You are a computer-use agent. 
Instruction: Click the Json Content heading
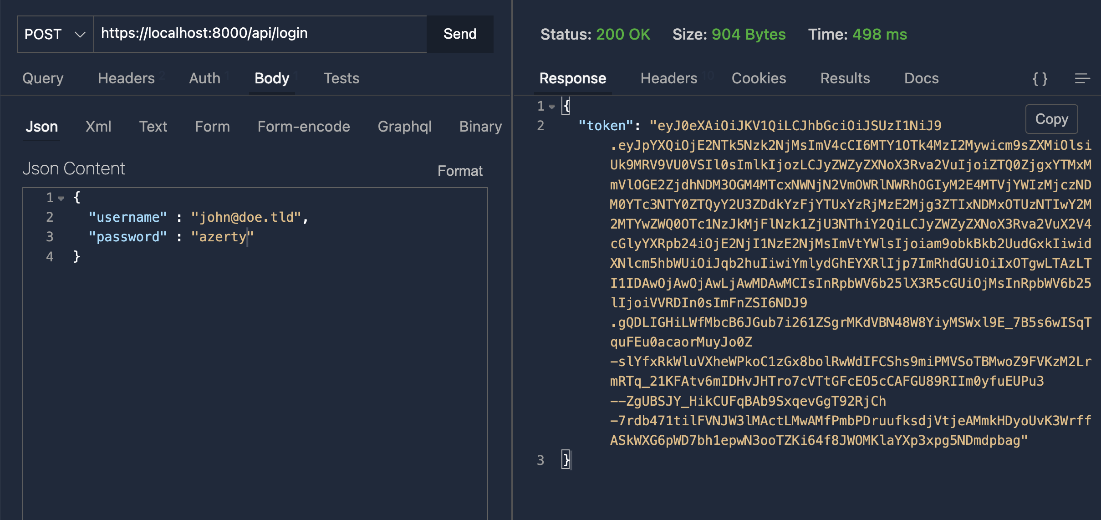point(74,168)
